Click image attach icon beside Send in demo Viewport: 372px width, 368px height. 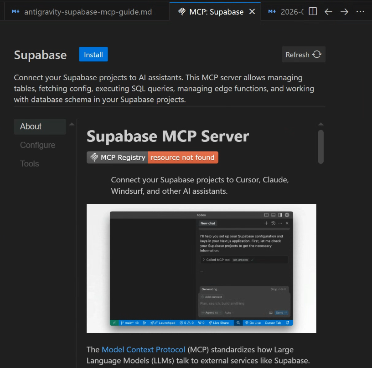tap(271, 313)
